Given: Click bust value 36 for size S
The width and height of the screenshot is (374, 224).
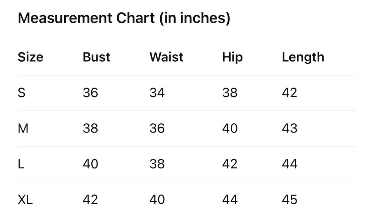Looking at the screenshot, I should pyautogui.click(x=90, y=93).
